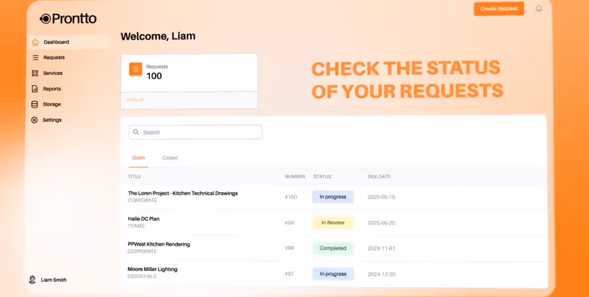Click the Reports chart icon
This screenshot has width=589, height=297.
click(x=35, y=89)
